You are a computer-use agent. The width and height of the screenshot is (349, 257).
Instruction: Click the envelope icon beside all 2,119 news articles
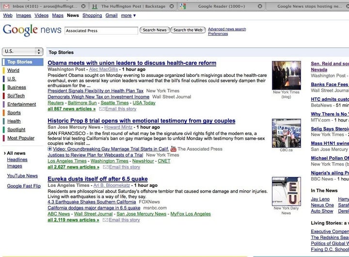point(105,220)
